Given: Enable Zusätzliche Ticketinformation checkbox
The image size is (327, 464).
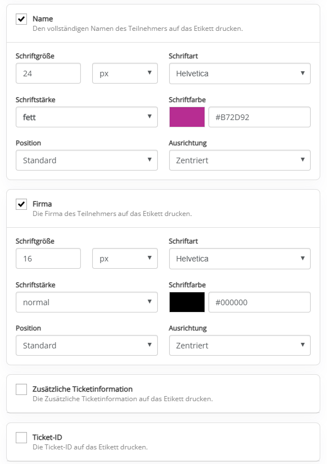Looking at the screenshot, I should click(x=21, y=389).
